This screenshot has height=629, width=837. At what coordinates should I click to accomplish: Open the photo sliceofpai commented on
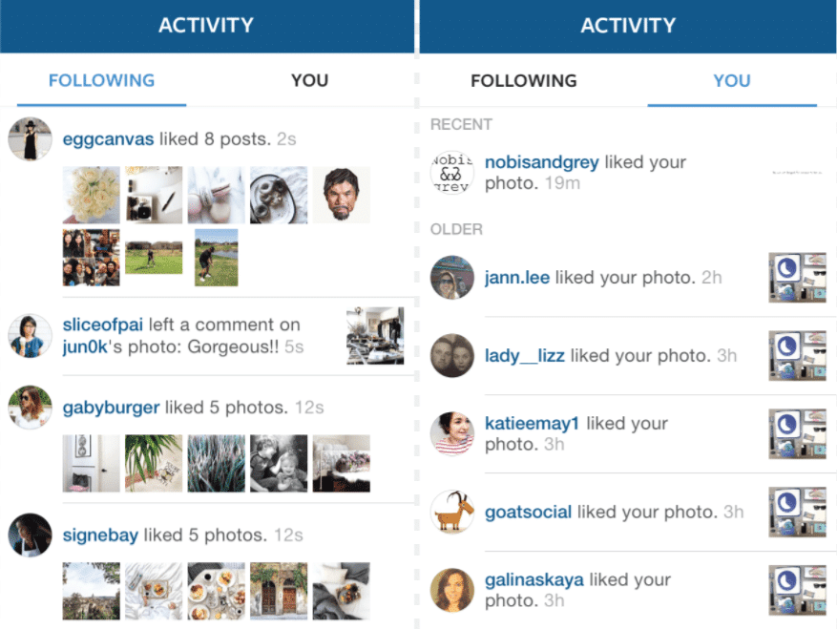pyautogui.click(x=375, y=336)
